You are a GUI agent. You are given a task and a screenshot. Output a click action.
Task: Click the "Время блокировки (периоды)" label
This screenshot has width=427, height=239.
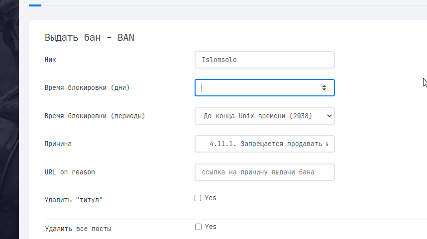[x=95, y=116]
